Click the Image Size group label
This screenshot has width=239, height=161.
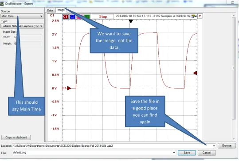pyautogui.click(x=9, y=32)
